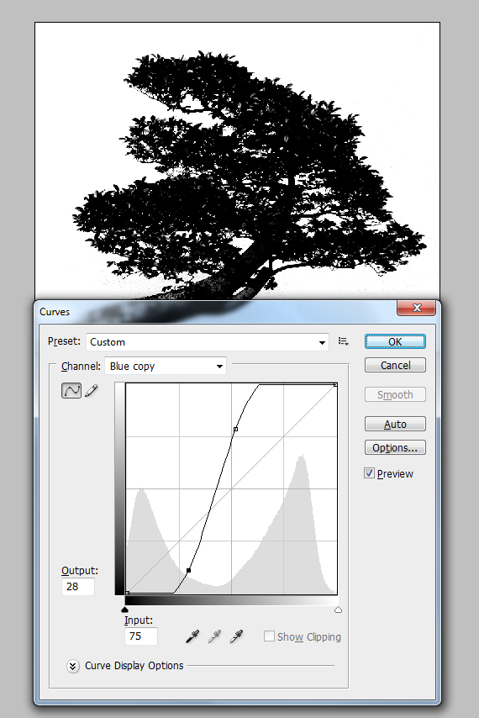Enable the Show Clipping checkbox
The width and height of the screenshot is (479, 718).
[x=269, y=636]
